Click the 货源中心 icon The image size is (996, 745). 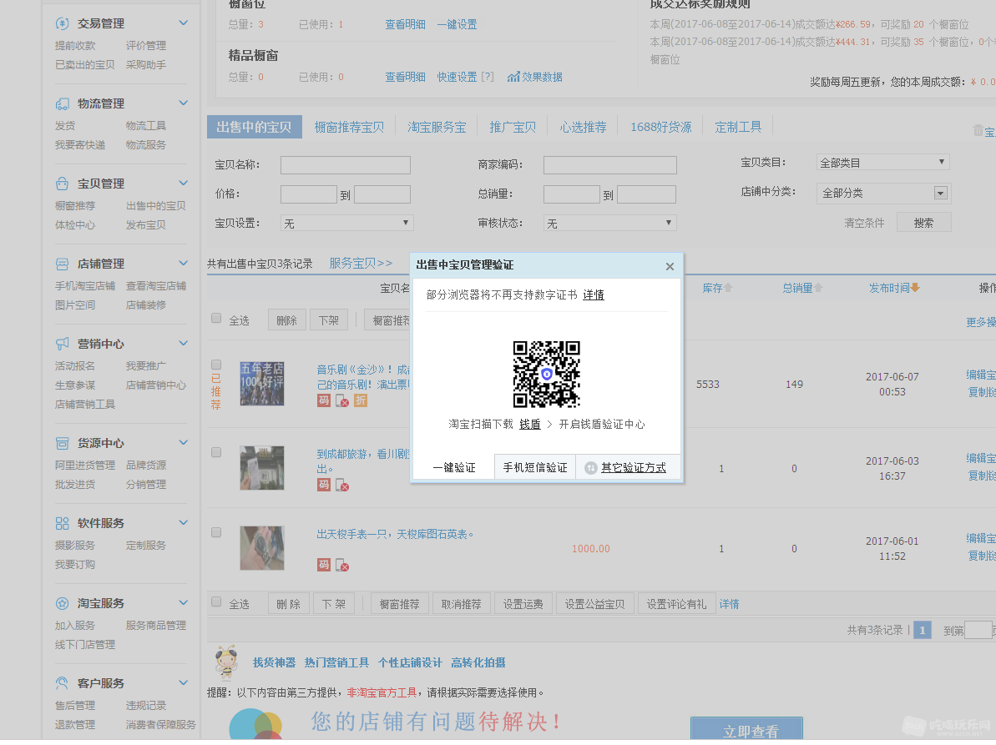[63, 443]
